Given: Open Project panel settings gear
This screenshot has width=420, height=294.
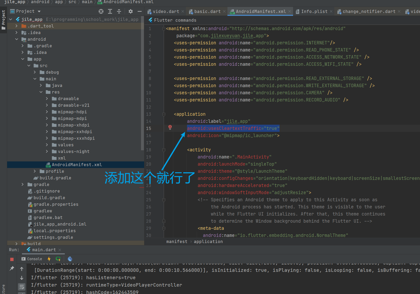Looking at the screenshot, I should tap(131, 11).
